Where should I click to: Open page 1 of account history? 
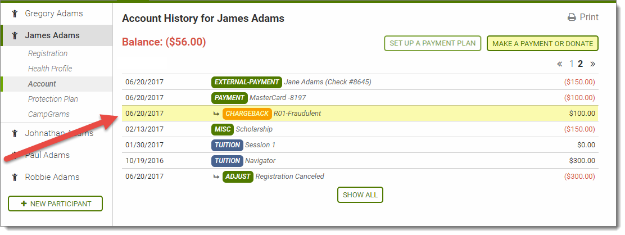(x=572, y=64)
